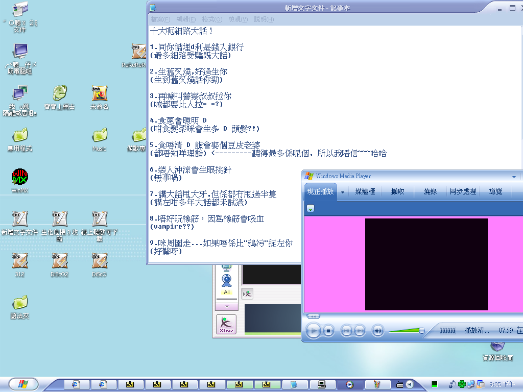Open the 香香上網去 Internet Explorer shortcut
The width and height of the screenshot is (523, 392).
(59, 97)
